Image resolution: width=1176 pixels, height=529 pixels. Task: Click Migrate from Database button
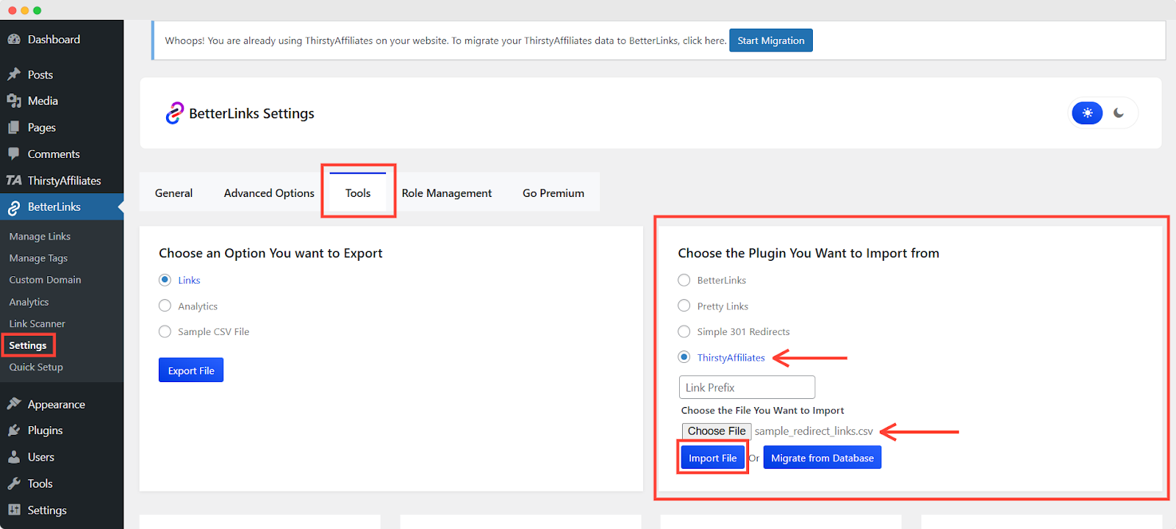822,458
